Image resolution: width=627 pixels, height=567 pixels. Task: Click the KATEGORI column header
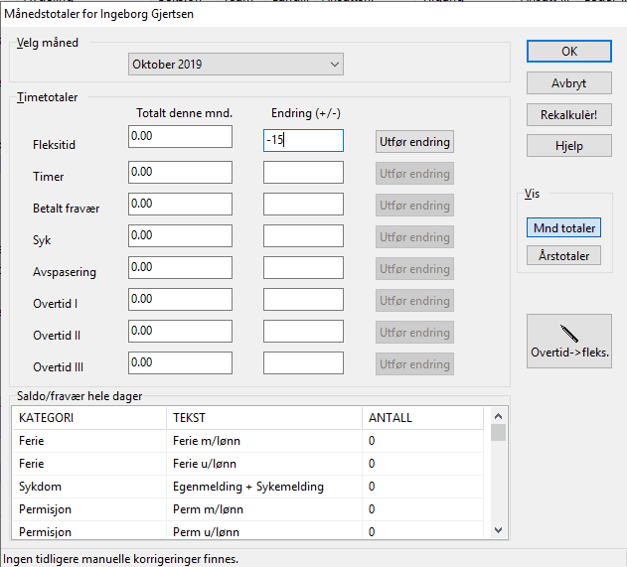tap(46, 418)
